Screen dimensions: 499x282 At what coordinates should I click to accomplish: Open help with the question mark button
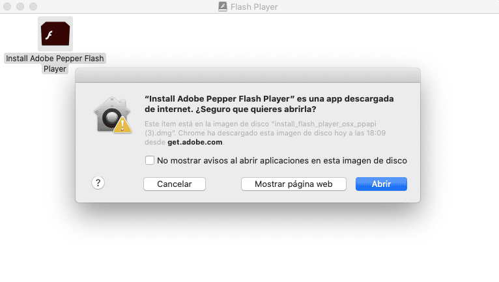point(98,183)
